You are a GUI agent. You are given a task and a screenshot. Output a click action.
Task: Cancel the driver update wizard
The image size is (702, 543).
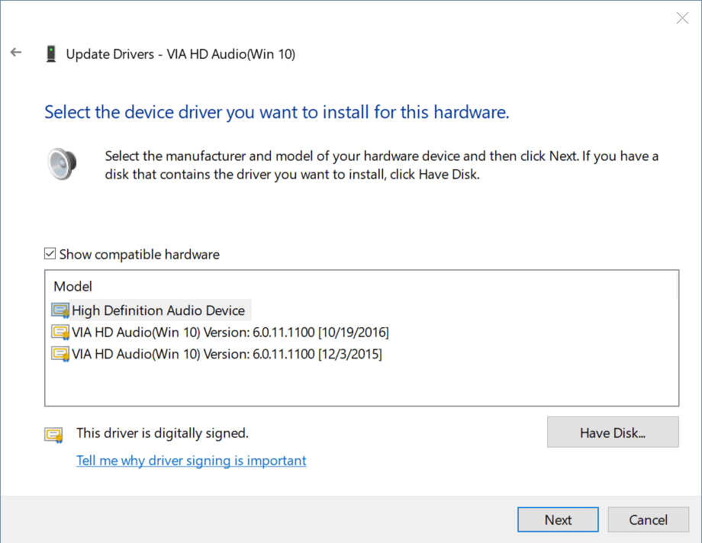(648, 519)
